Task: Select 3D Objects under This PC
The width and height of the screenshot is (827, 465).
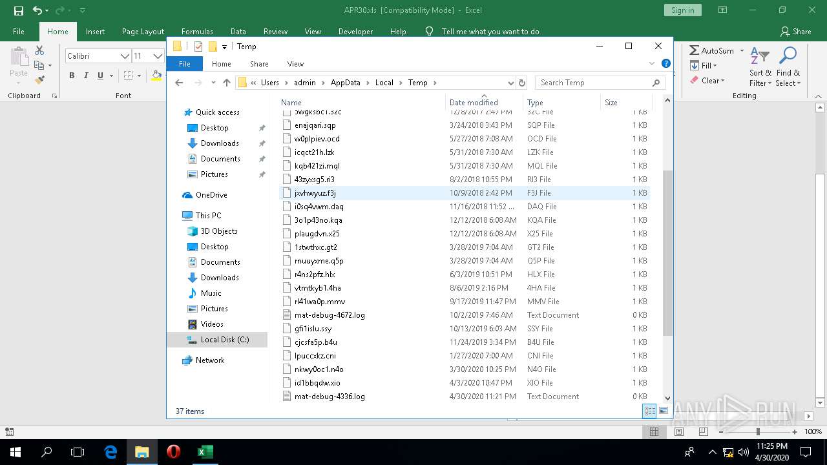Action: (x=218, y=231)
